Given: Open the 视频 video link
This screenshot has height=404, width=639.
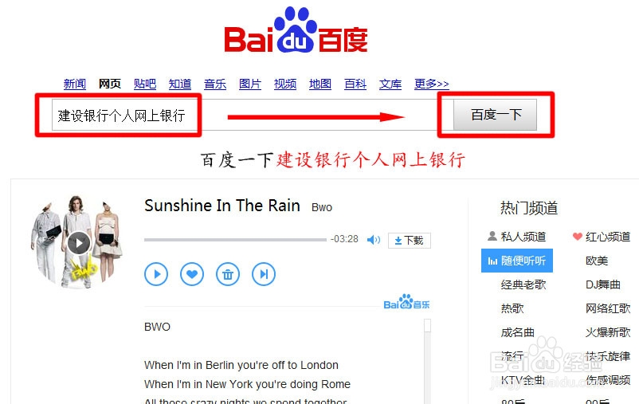Looking at the screenshot, I should click(285, 84).
